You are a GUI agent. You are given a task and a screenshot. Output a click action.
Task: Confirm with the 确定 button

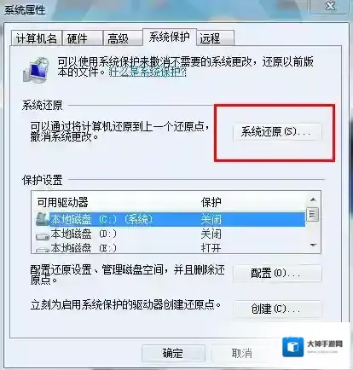pyautogui.click(x=173, y=353)
